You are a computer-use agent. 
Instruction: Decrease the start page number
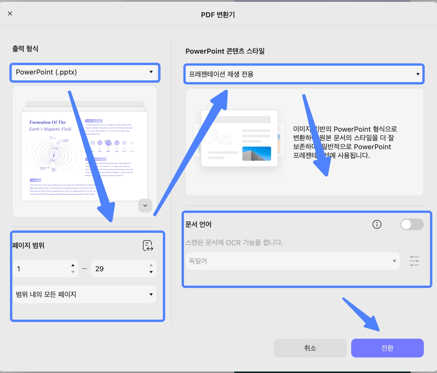(73, 272)
